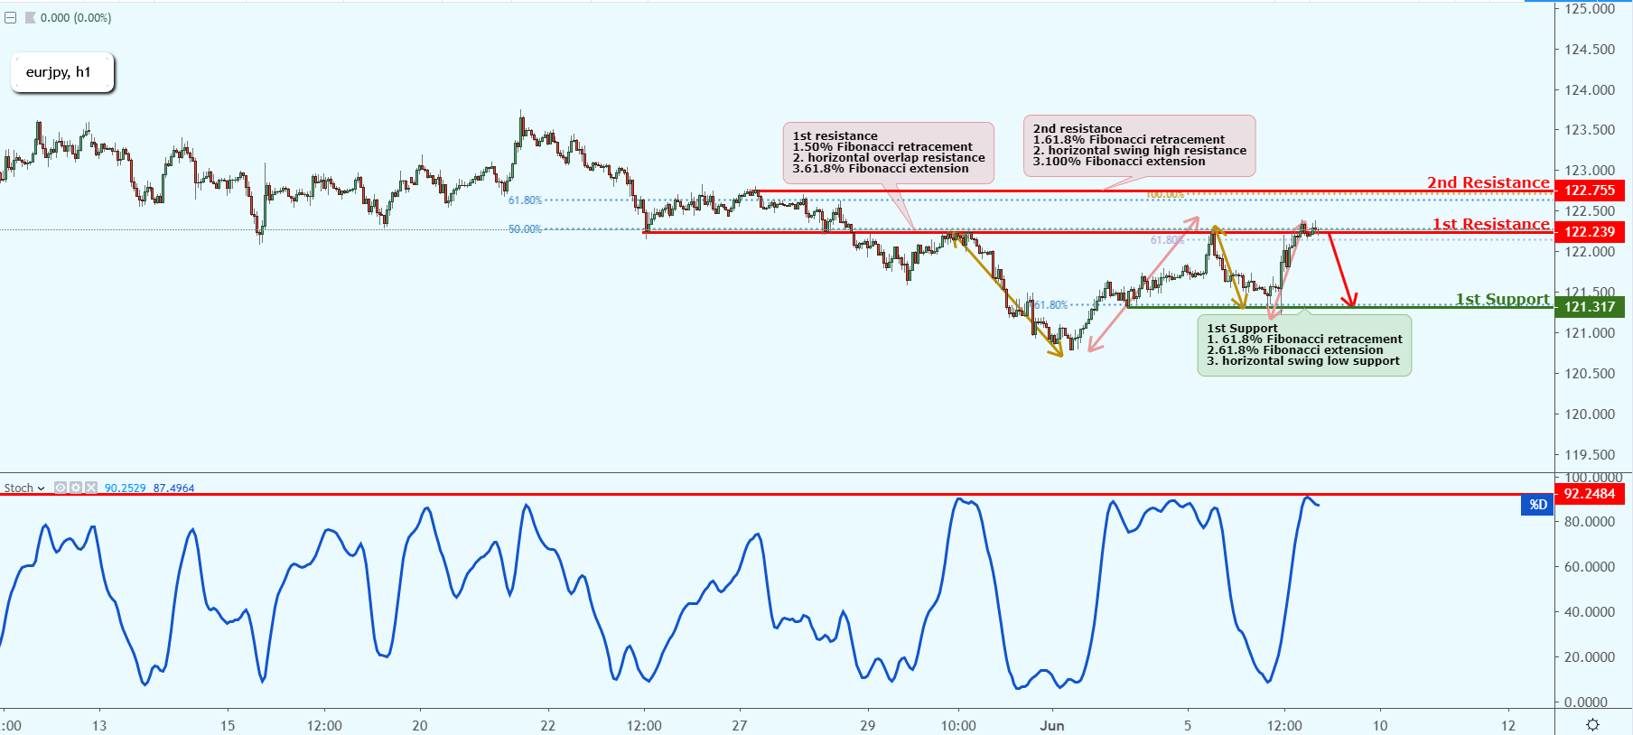This screenshot has height=735, width=1633.
Task: Click the 60.0000 stochastic axis value
Action: (1590, 567)
